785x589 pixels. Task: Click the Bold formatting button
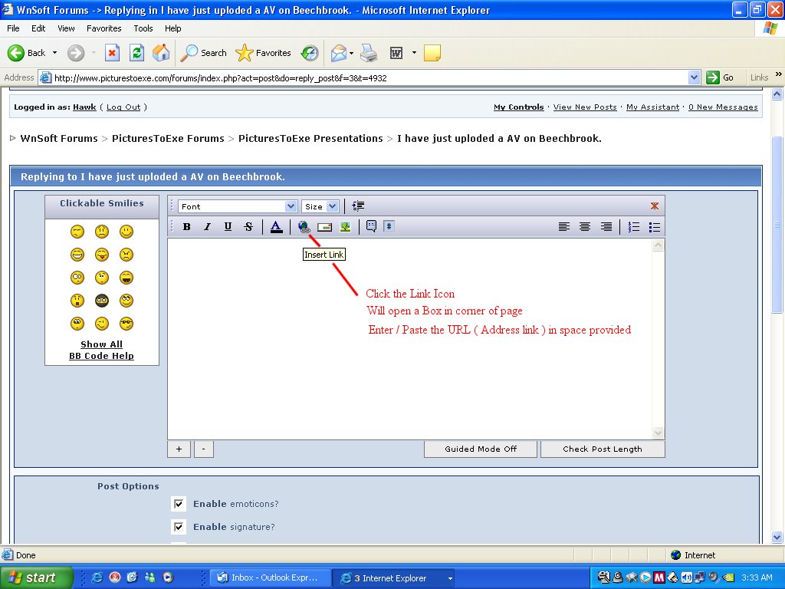[187, 227]
